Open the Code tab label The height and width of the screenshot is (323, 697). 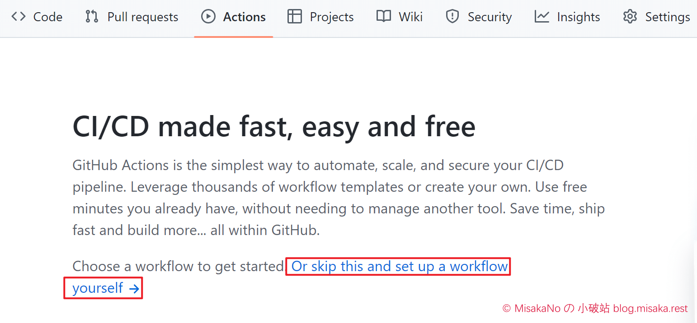pyautogui.click(x=48, y=17)
